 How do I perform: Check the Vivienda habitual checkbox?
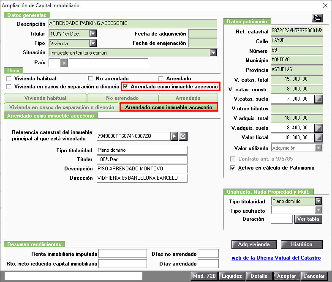[x=9, y=78]
